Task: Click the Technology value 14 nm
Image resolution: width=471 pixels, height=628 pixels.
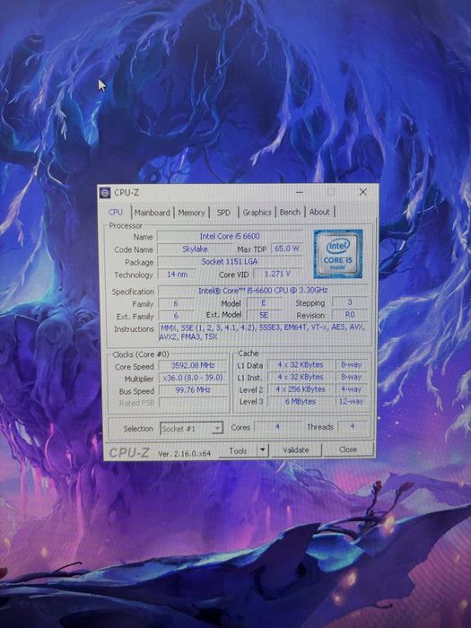Action: (x=177, y=275)
